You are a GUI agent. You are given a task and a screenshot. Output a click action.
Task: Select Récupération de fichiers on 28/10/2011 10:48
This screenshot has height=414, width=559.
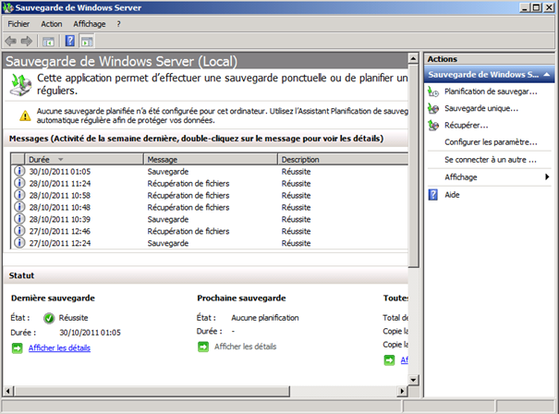tap(188, 208)
